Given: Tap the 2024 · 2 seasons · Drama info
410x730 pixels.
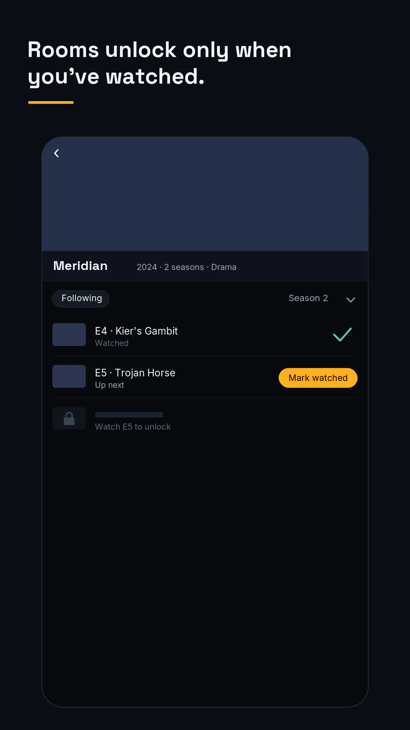Looking at the screenshot, I should click(186, 267).
